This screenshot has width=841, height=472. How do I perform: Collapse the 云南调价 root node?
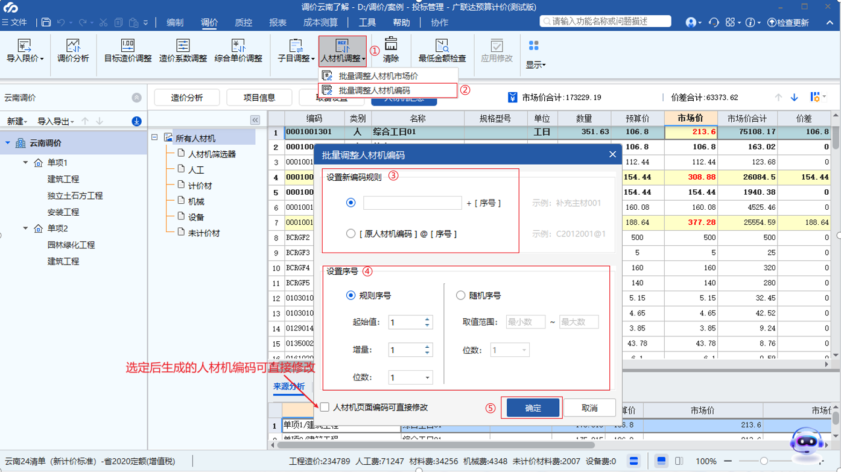7,143
